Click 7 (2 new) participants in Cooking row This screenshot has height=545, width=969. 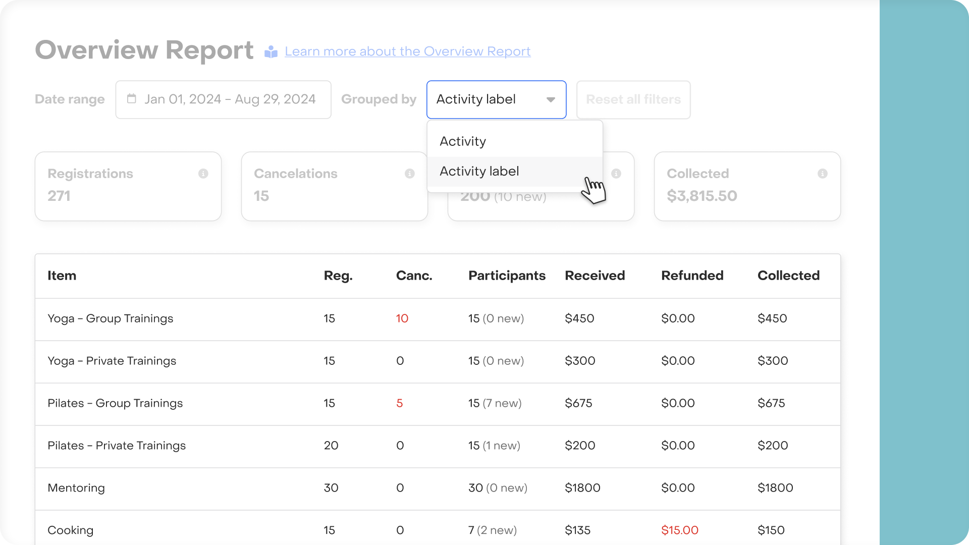493,530
